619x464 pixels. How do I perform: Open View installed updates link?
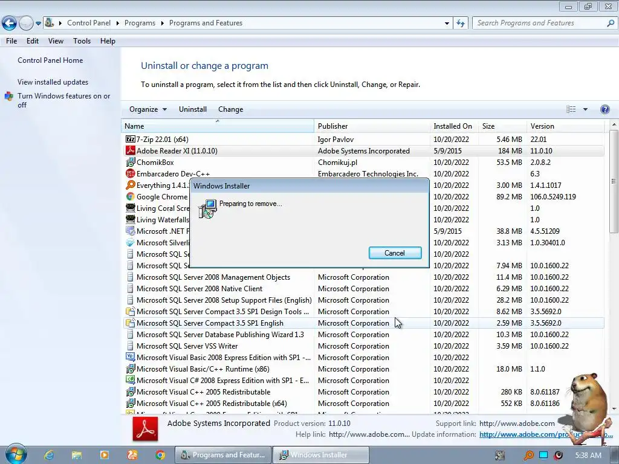53,82
